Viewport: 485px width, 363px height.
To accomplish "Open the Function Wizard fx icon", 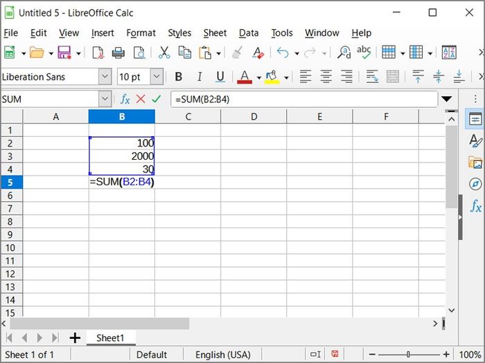I will [x=125, y=100].
